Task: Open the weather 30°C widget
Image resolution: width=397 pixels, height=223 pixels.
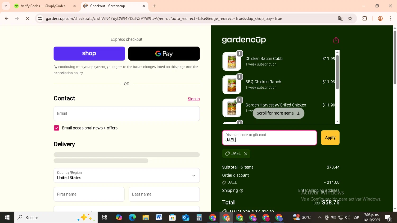Action: click(x=302, y=217)
